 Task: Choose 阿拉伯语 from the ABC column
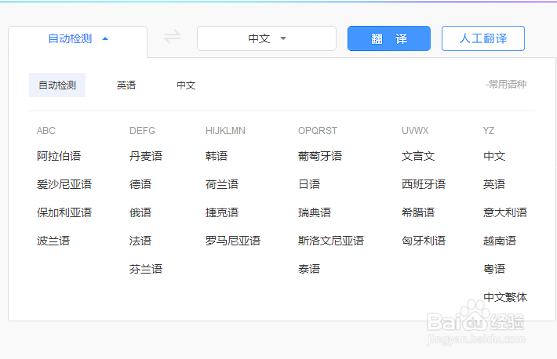[x=59, y=156]
